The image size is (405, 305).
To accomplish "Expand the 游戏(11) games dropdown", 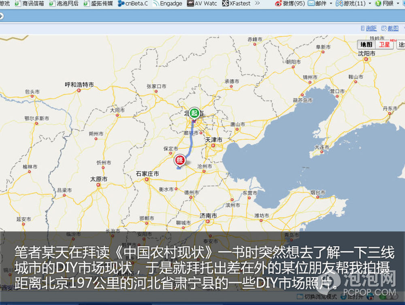I will [369, 4].
